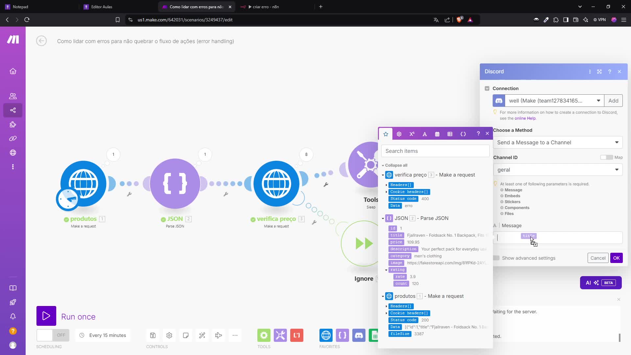The width and height of the screenshot is (631, 355).
Task: Toggle Show advanced settings switch
Action: click(496, 258)
